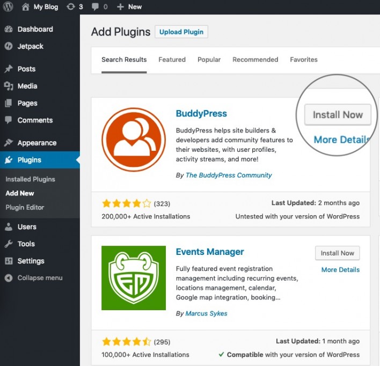Install the BuddyPress plugin now
The image size is (380, 366).
click(x=338, y=115)
